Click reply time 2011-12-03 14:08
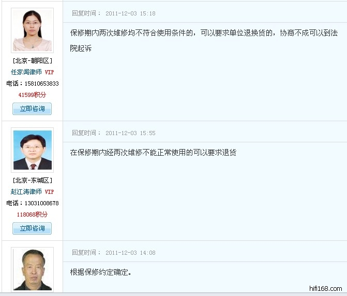 point(130,253)
